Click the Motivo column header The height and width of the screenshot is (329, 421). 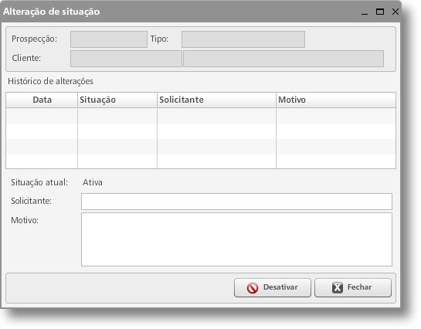tap(336, 100)
